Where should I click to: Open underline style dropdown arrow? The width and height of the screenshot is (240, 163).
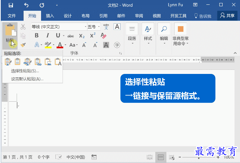(64, 35)
